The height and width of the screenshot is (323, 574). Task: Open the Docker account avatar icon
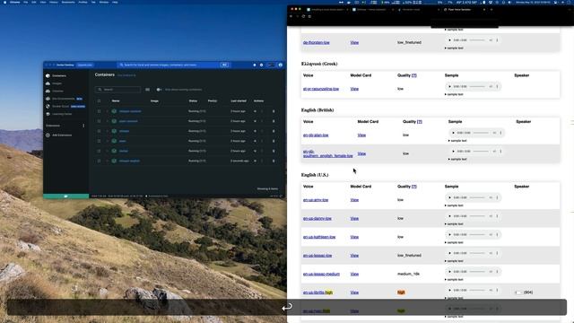click(x=281, y=65)
